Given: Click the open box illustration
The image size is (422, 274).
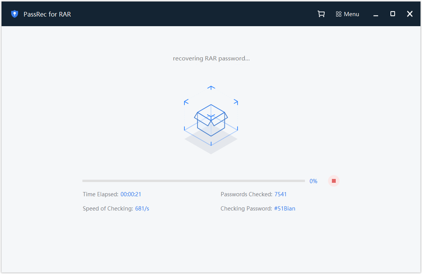Looking at the screenshot, I should (x=211, y=120).
